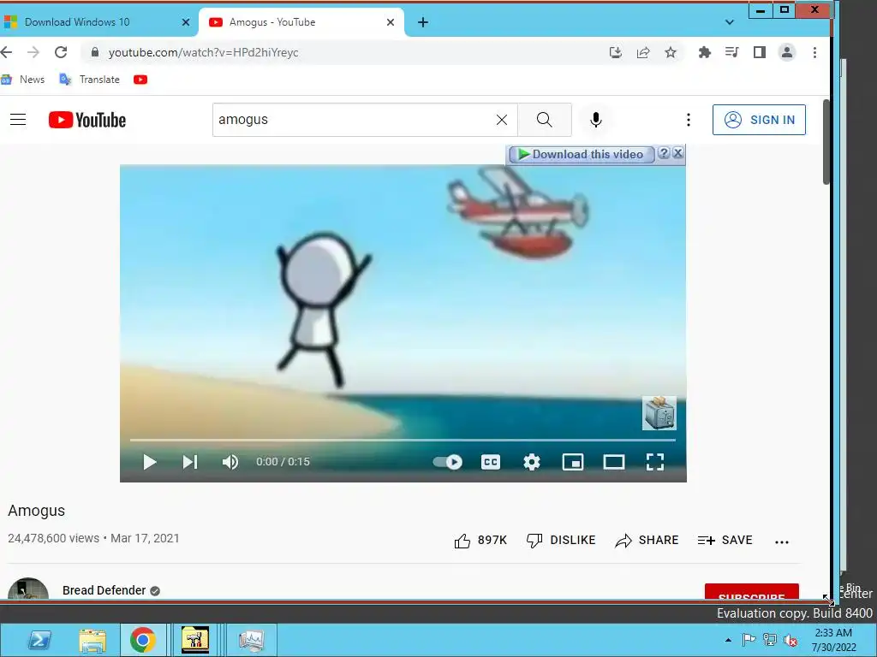View site lock information

[95, 52]
